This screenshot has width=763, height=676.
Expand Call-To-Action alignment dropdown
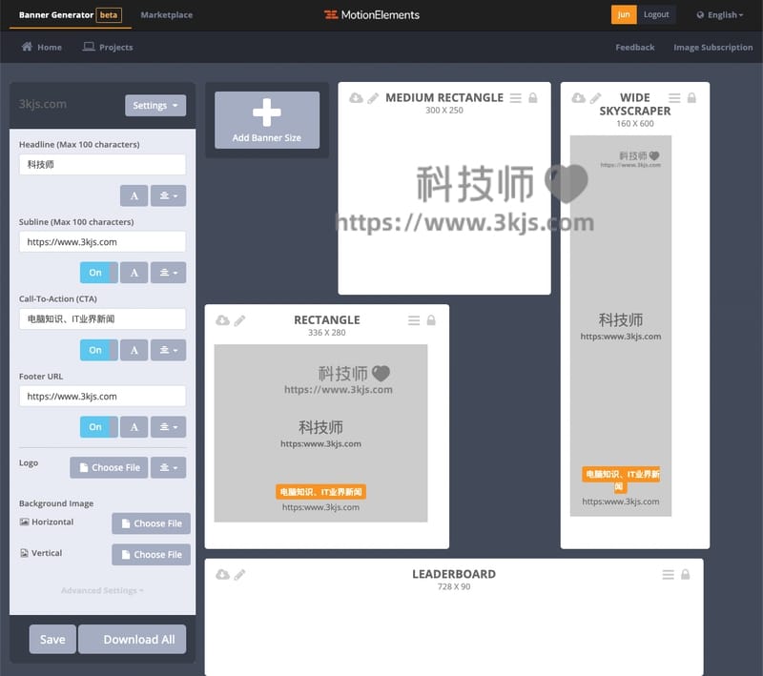[x=169, y=350]
